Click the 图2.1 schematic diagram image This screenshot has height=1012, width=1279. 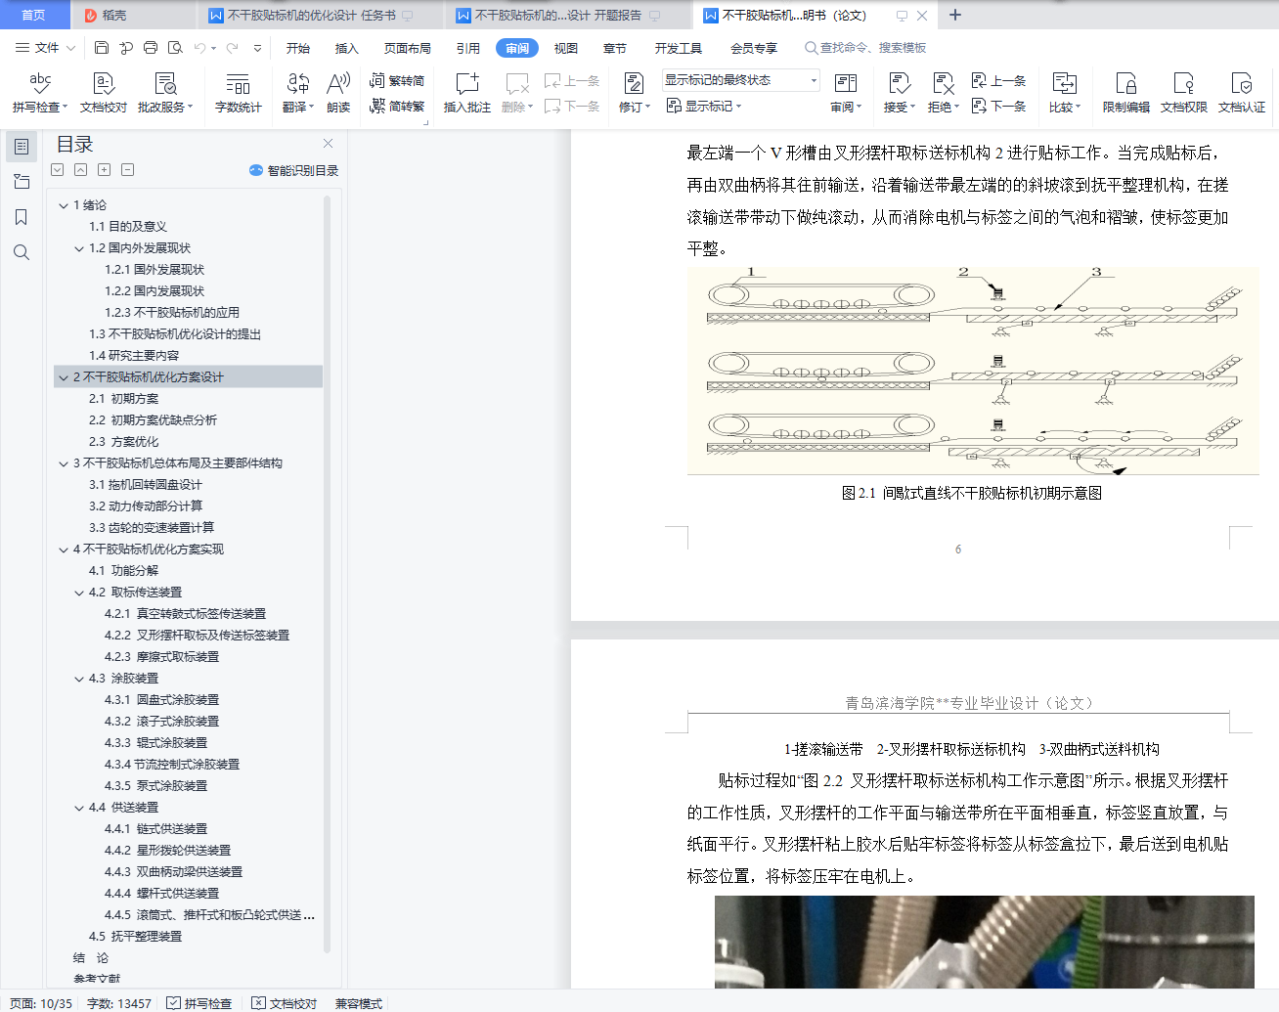tap(973, 371)
